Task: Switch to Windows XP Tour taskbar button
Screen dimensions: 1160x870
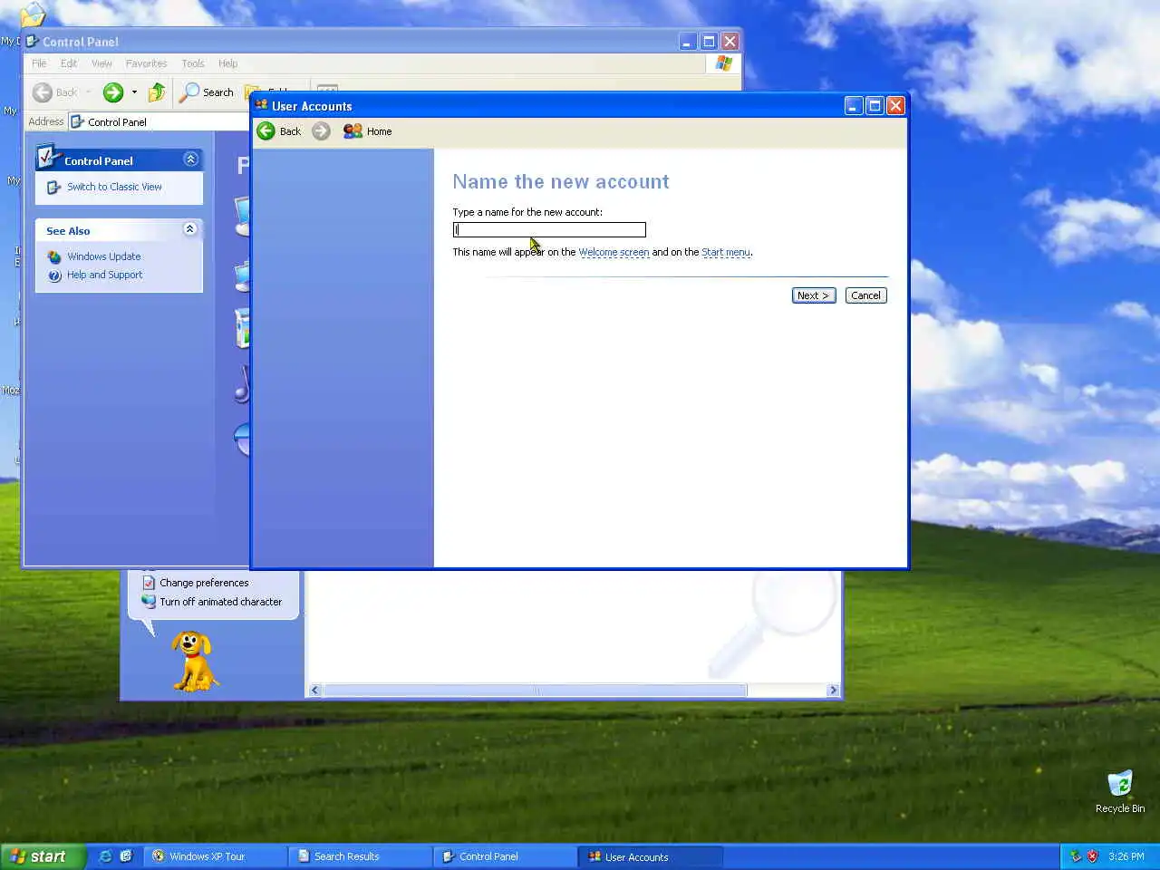Action: coord(215,856)
